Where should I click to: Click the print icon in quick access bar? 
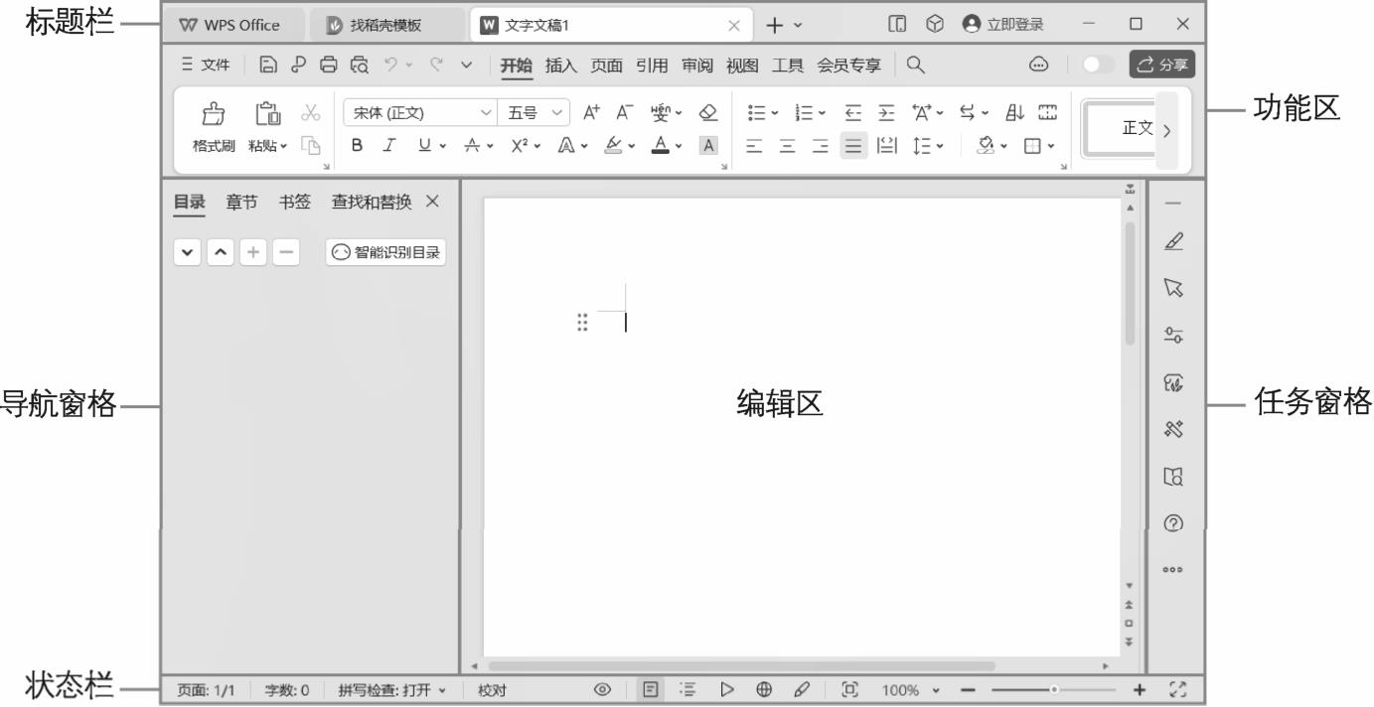click(327, 65)
